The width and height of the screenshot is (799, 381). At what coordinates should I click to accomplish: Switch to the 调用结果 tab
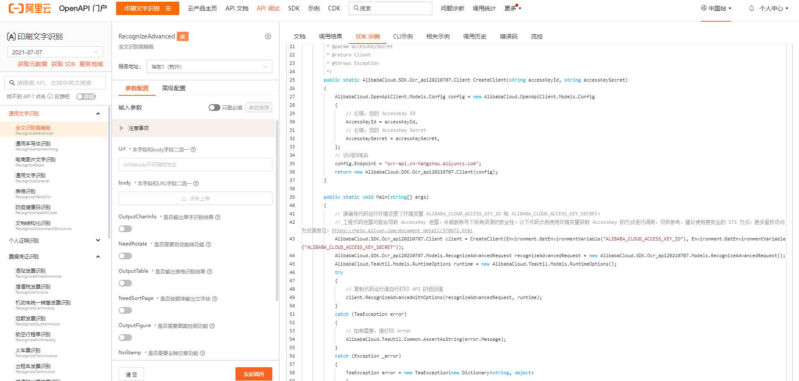[331, 36]
